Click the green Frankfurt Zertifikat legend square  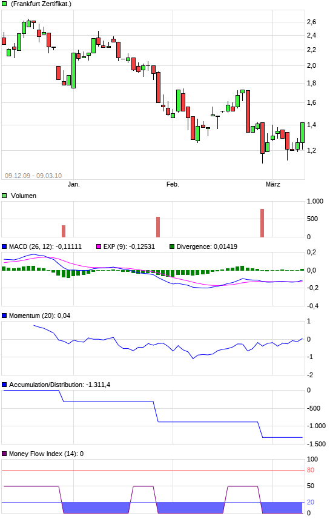(x=4, y=4)
